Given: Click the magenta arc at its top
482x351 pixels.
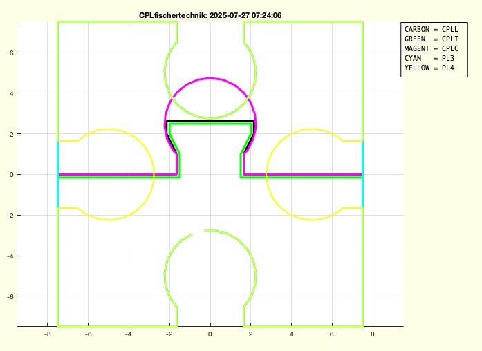Looking at the screenshot, I should 210,78.
